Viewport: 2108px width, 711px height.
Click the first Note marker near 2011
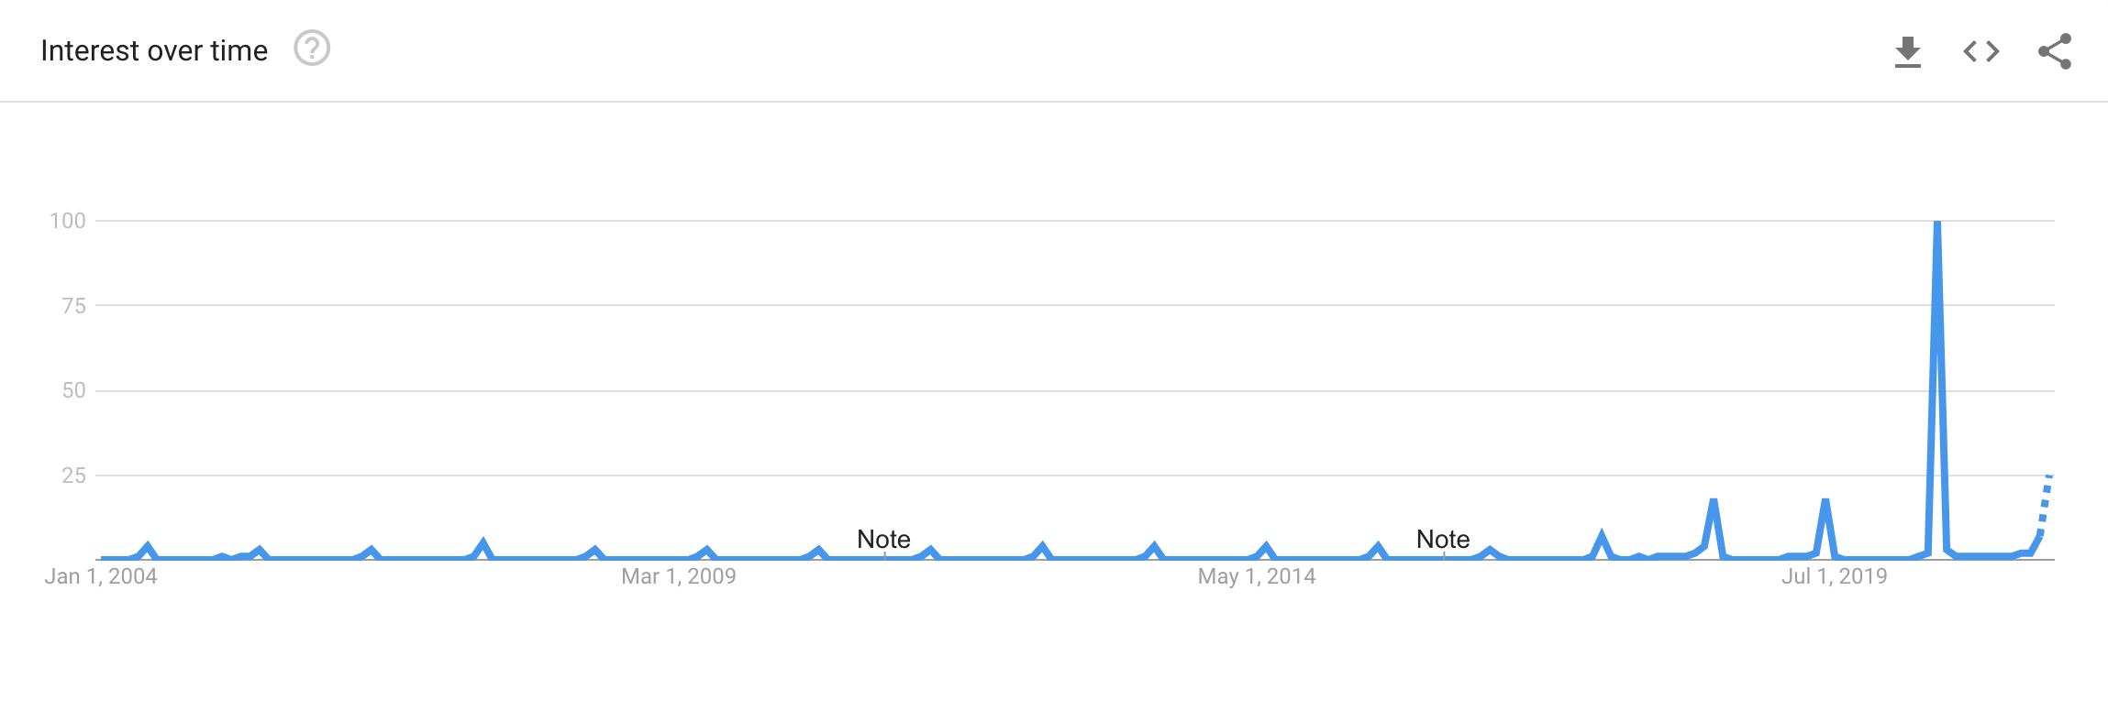pyautogui.click(x=883, y=539)
